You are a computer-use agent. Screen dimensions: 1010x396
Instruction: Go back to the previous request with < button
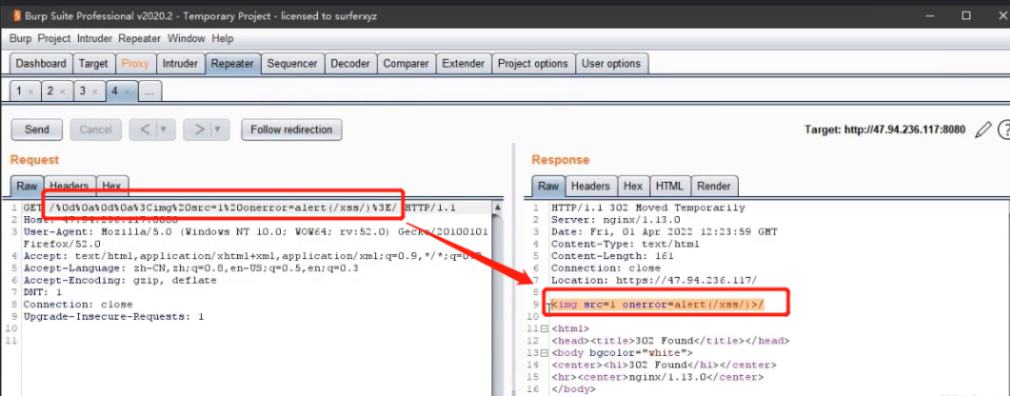144,129
